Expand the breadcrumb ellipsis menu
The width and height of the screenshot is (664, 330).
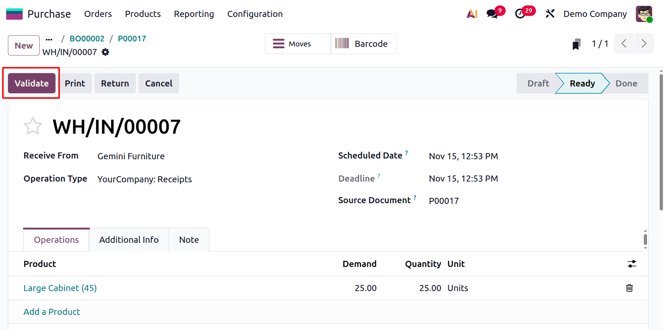point(49,39)
